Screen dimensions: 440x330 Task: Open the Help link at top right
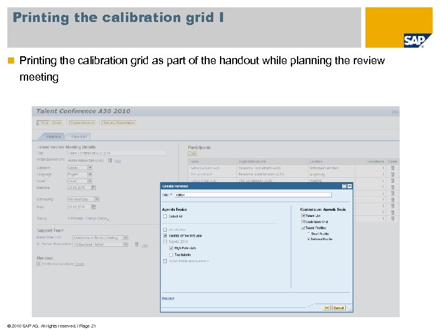(395, 112)
